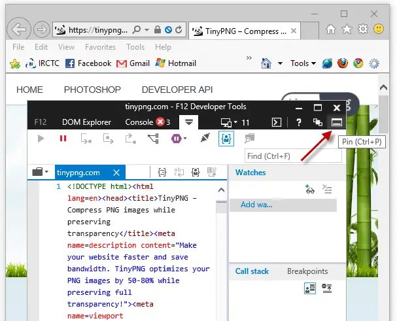Click the console toggle icon in Developer Tools
The height and width of the screenshot is (321, 397).
point(277,122)
